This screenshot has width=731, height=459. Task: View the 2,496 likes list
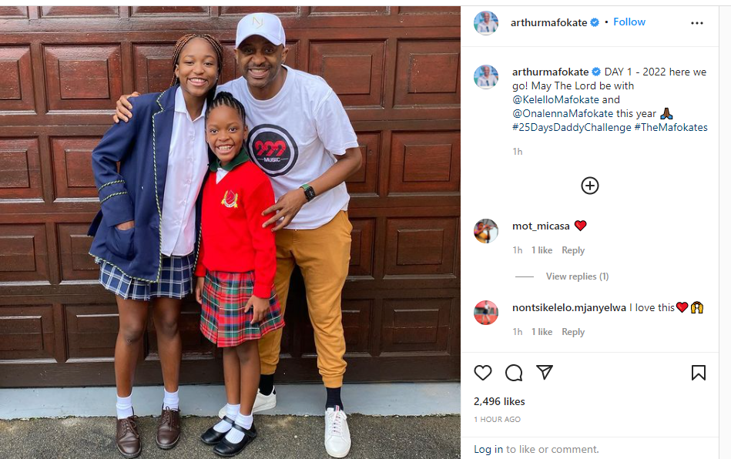[499, 401]
